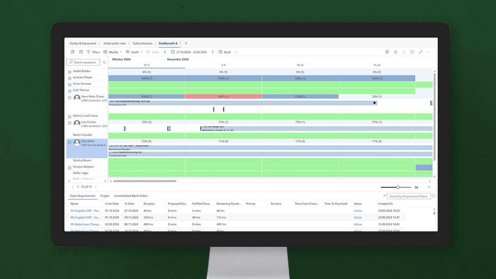
Task: Go to previous date range arrow
Action: (x=165, y=52)
